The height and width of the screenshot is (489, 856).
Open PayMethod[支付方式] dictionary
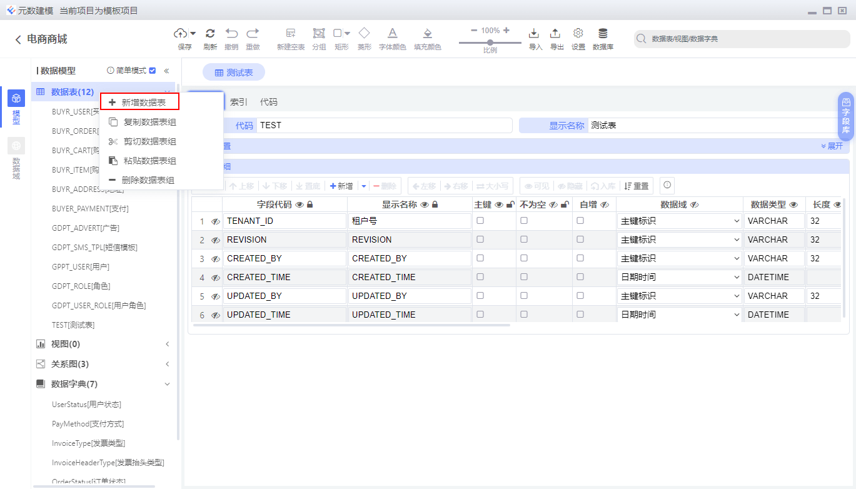(x=88, y=424)
